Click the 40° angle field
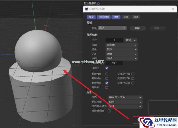 click(x=114, y=63)
